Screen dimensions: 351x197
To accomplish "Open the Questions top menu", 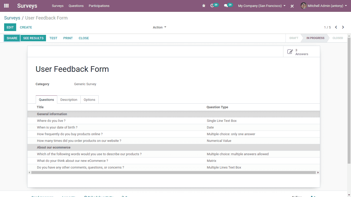I will tap(76, 6).
